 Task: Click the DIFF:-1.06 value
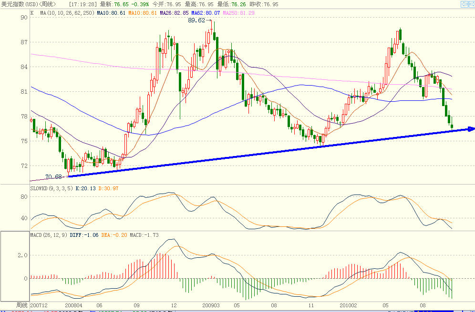tap(84, 235)
